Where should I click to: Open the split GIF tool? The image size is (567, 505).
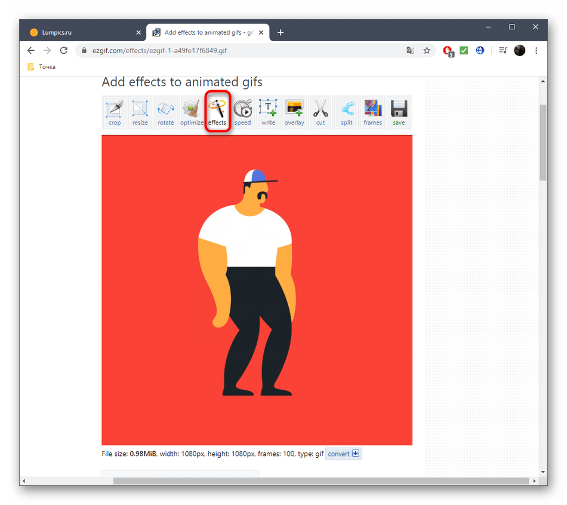(347, 112)
